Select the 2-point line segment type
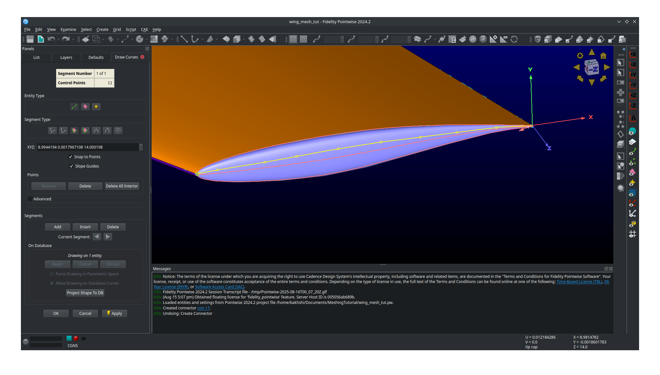The image size is (660, 375). click(52, 131)
